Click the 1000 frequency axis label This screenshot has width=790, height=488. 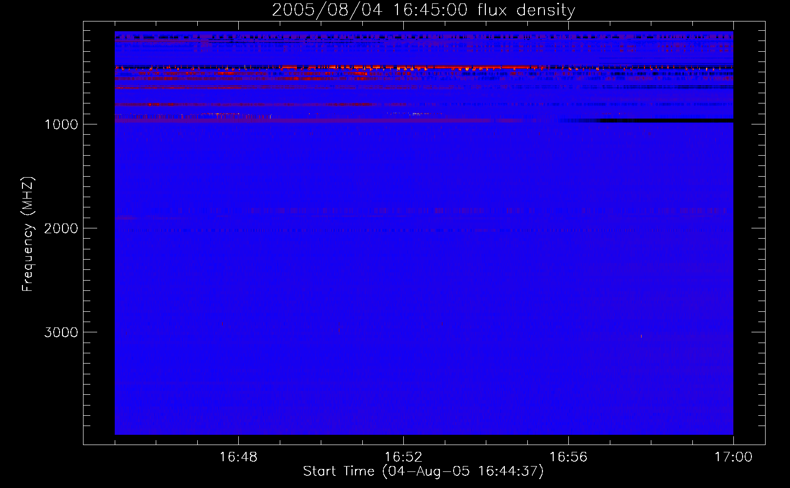click(x=61, y=124)
